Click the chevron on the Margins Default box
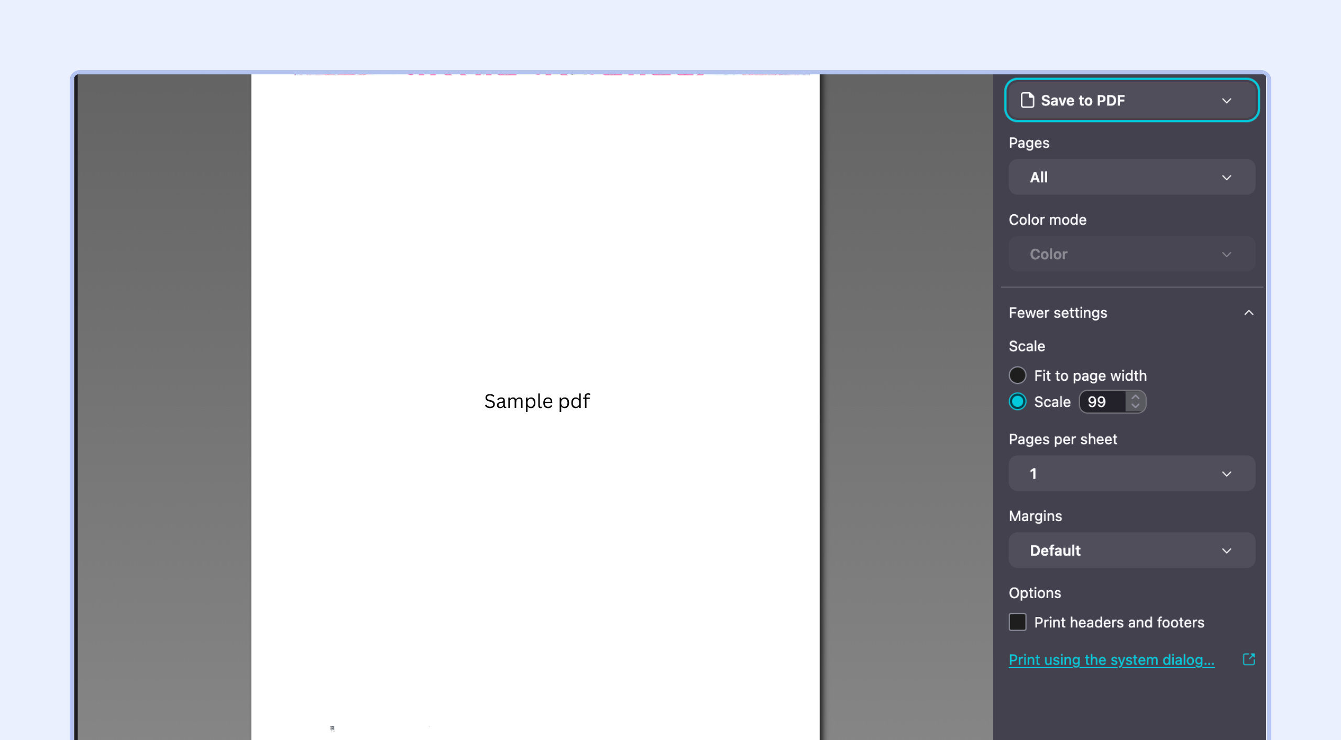This screenshot has width=1341, height=740. click(1226, 550)
